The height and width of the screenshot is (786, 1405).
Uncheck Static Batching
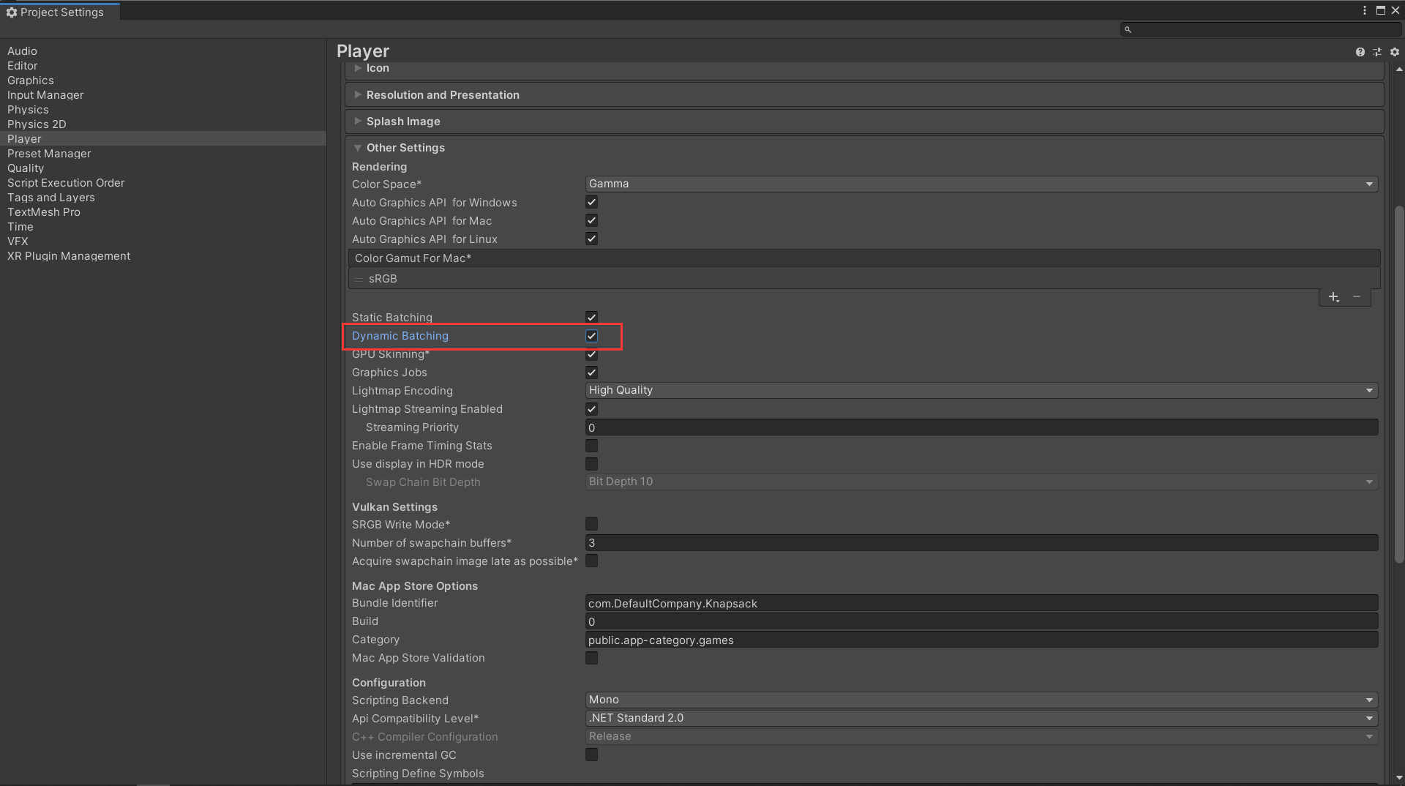tap(591, 317)
